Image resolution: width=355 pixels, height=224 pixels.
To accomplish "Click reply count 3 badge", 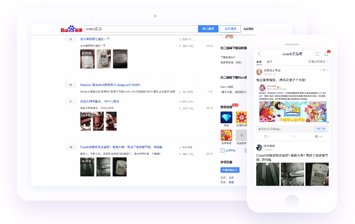I will coord(71,39).
